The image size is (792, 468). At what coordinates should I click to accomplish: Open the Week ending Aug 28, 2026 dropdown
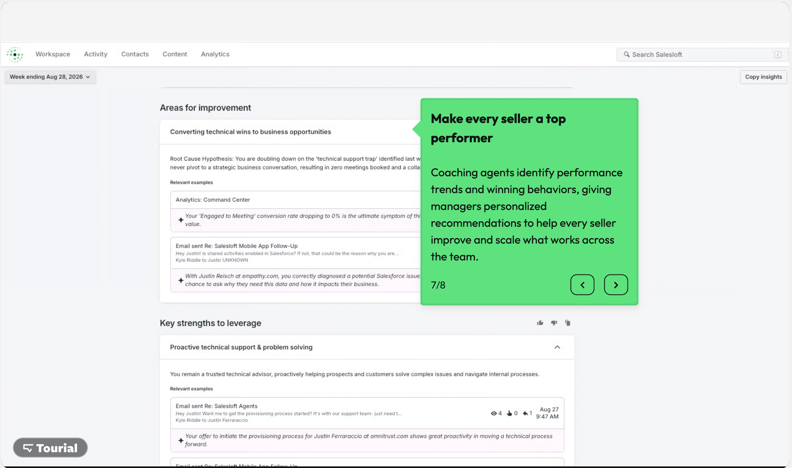point(50,77)
